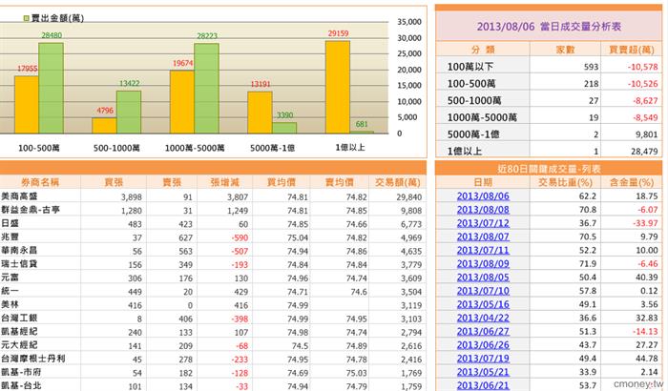Open the 2013/06/21 date link

tap(483, 385)
